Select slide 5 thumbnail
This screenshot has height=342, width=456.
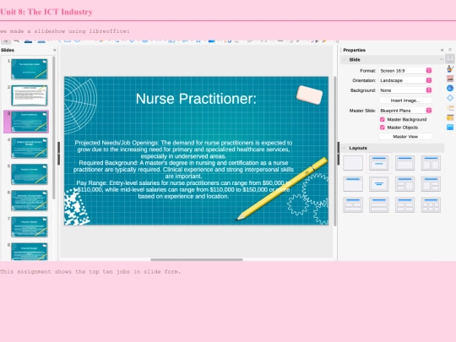click(x=30, y=174)
